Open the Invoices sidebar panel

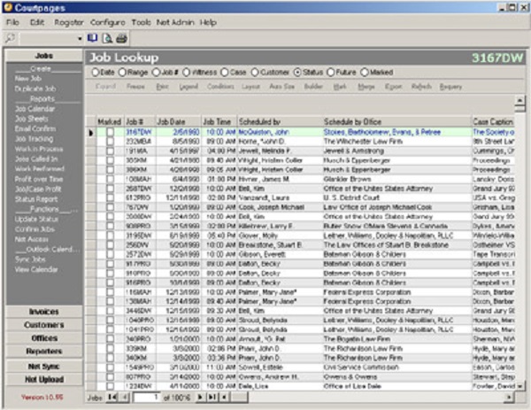[x=44, y=312]
